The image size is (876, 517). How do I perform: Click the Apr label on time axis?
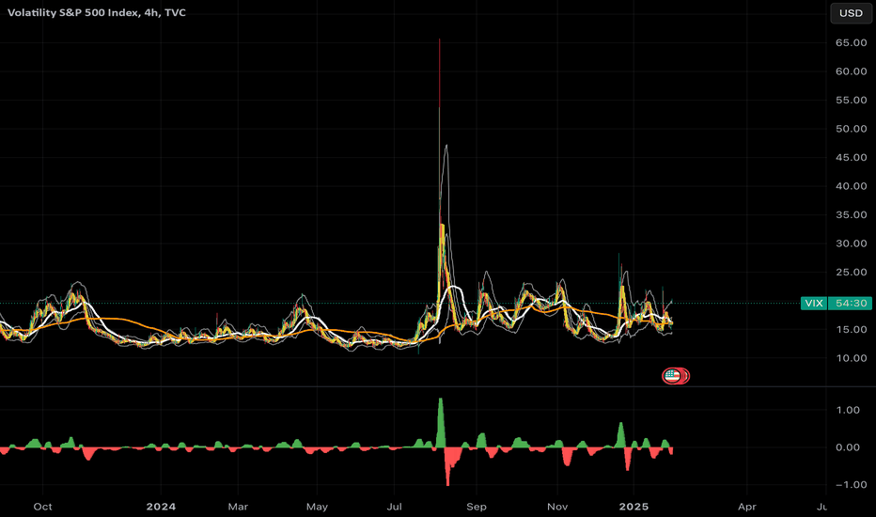pyautogui.click(x=747, y=507)
